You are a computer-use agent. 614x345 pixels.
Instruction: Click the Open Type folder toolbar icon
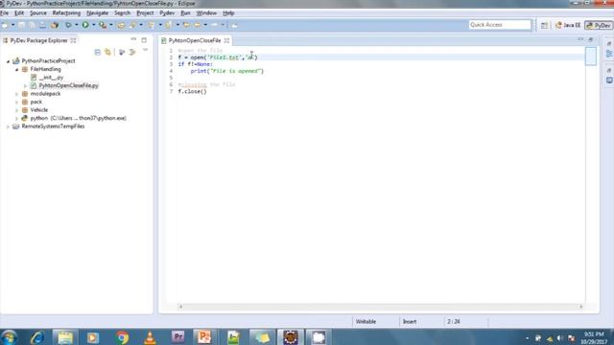pyautogui.click(x=121, y=25)
